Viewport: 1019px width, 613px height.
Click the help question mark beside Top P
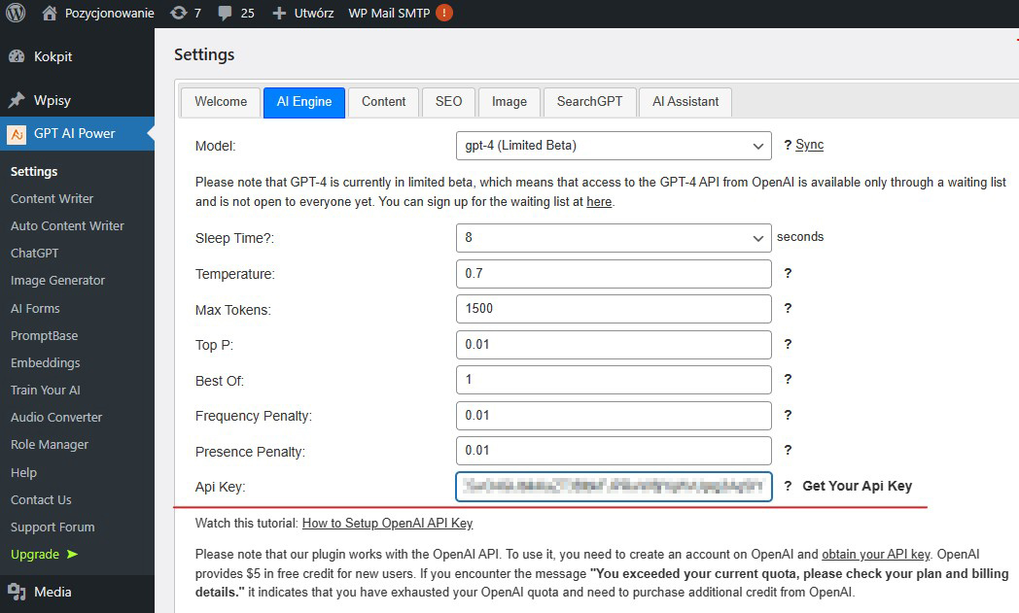click(788, 344)
